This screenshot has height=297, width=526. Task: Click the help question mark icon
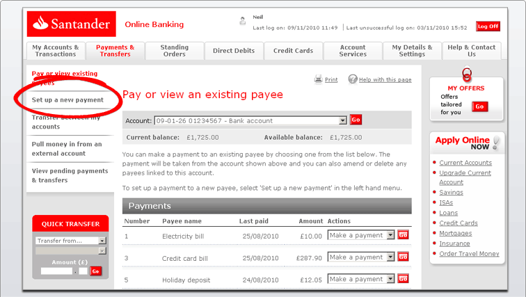pos(353,79)
